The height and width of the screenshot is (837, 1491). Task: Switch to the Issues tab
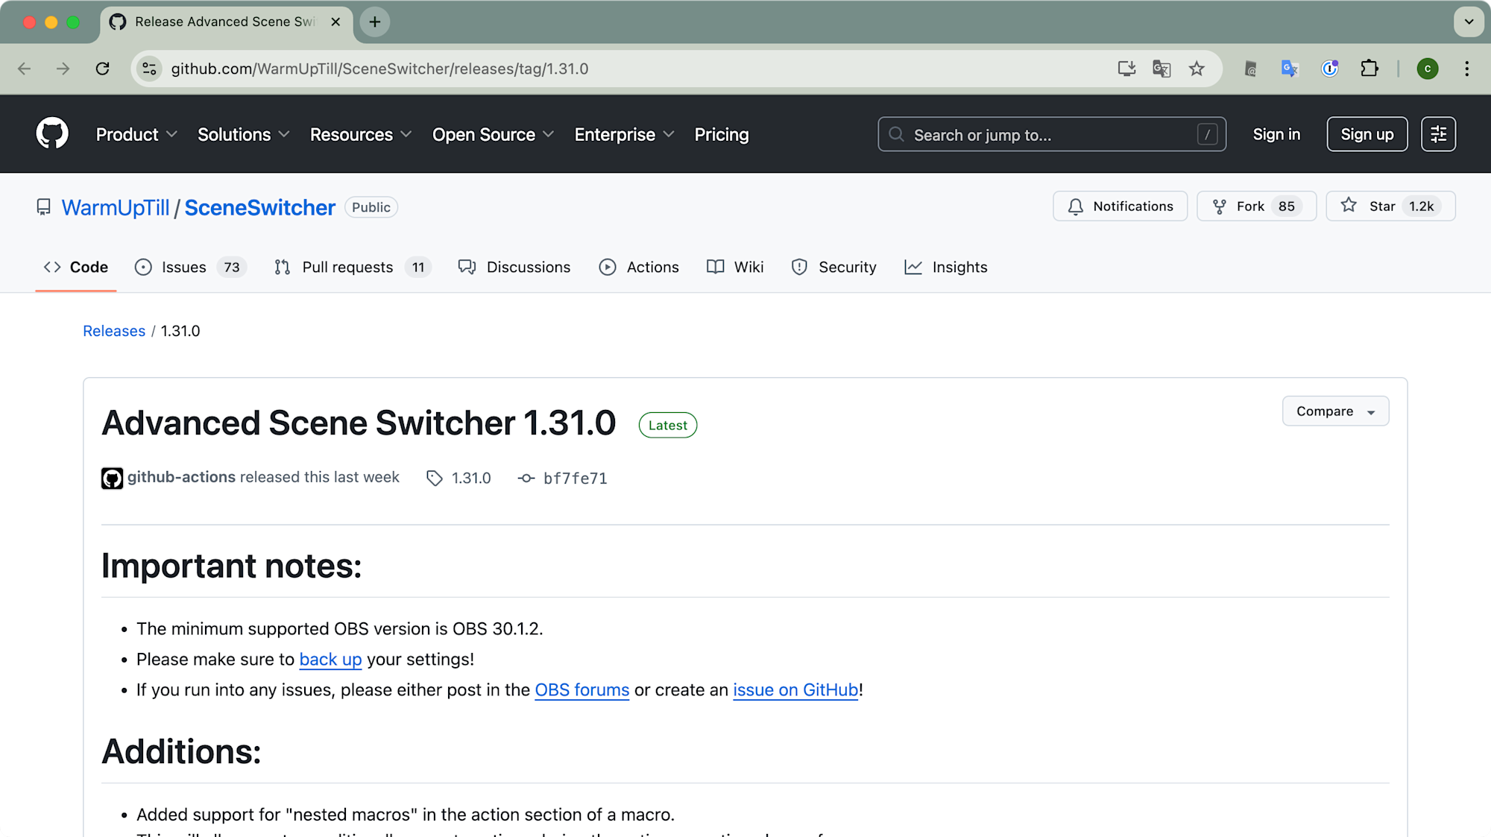(190, 267)
